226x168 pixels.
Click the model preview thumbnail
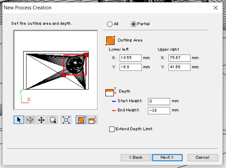pyautogui.click(x=56, y=70)
